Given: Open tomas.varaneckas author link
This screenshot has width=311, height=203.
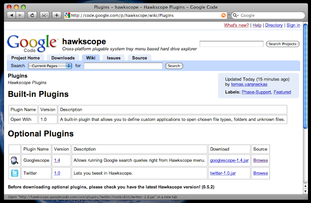Looking at the screenshot, I should pyautogui.click(x=249, y=84).
